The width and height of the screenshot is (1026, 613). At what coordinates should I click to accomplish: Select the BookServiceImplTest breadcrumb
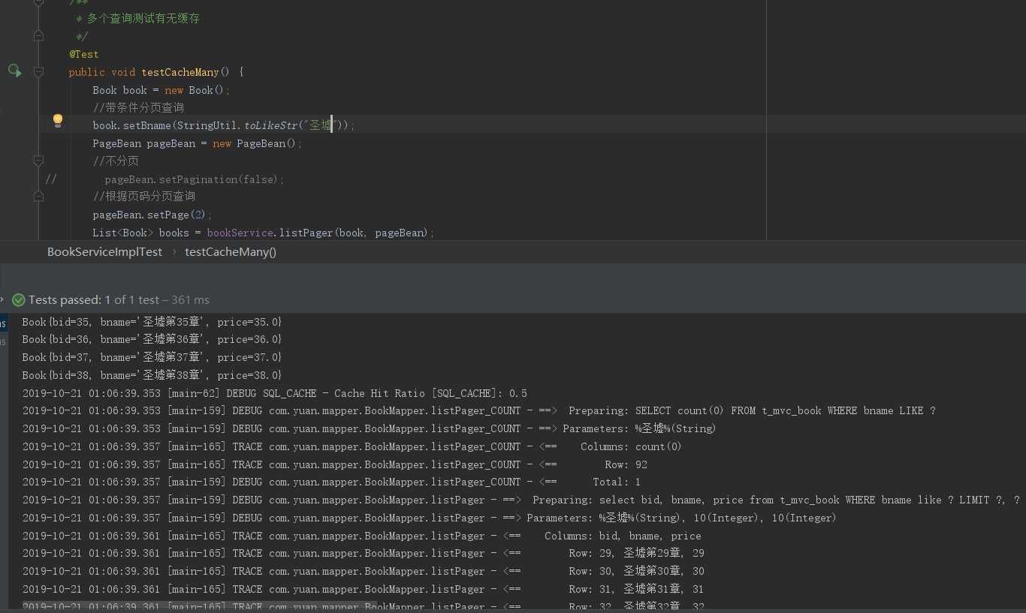point(104,252)
